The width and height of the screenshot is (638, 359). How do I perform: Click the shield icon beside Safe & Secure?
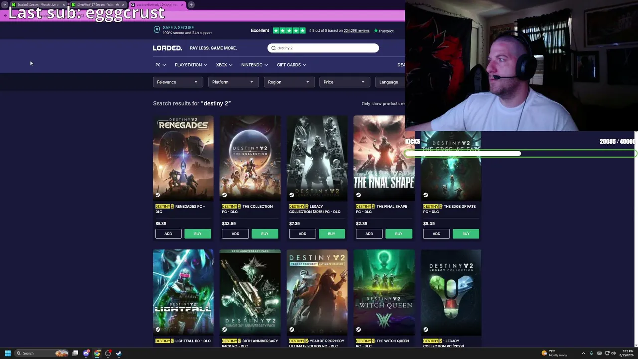157,30
